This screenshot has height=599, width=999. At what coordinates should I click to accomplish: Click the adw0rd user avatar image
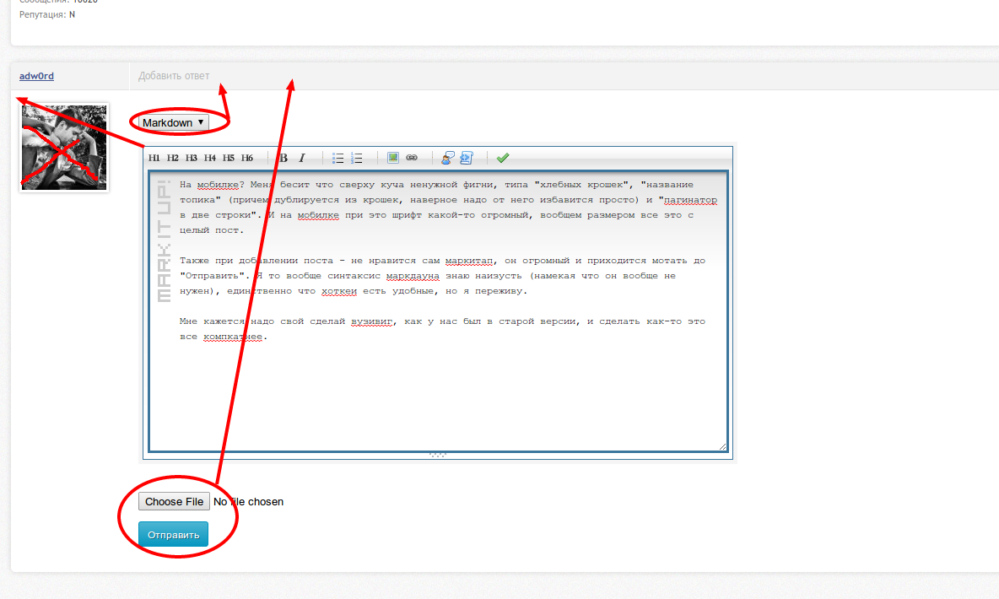[x=64, y=148]
